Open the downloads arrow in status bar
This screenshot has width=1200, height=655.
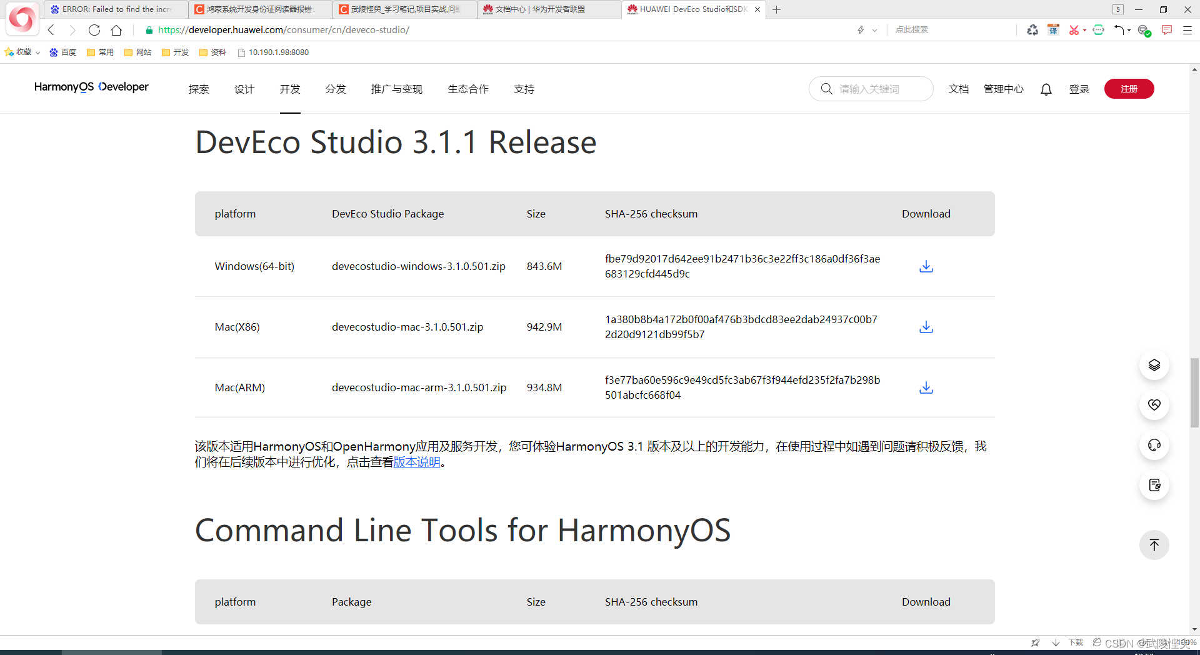pyautogui.click(x=1056, y=642)
